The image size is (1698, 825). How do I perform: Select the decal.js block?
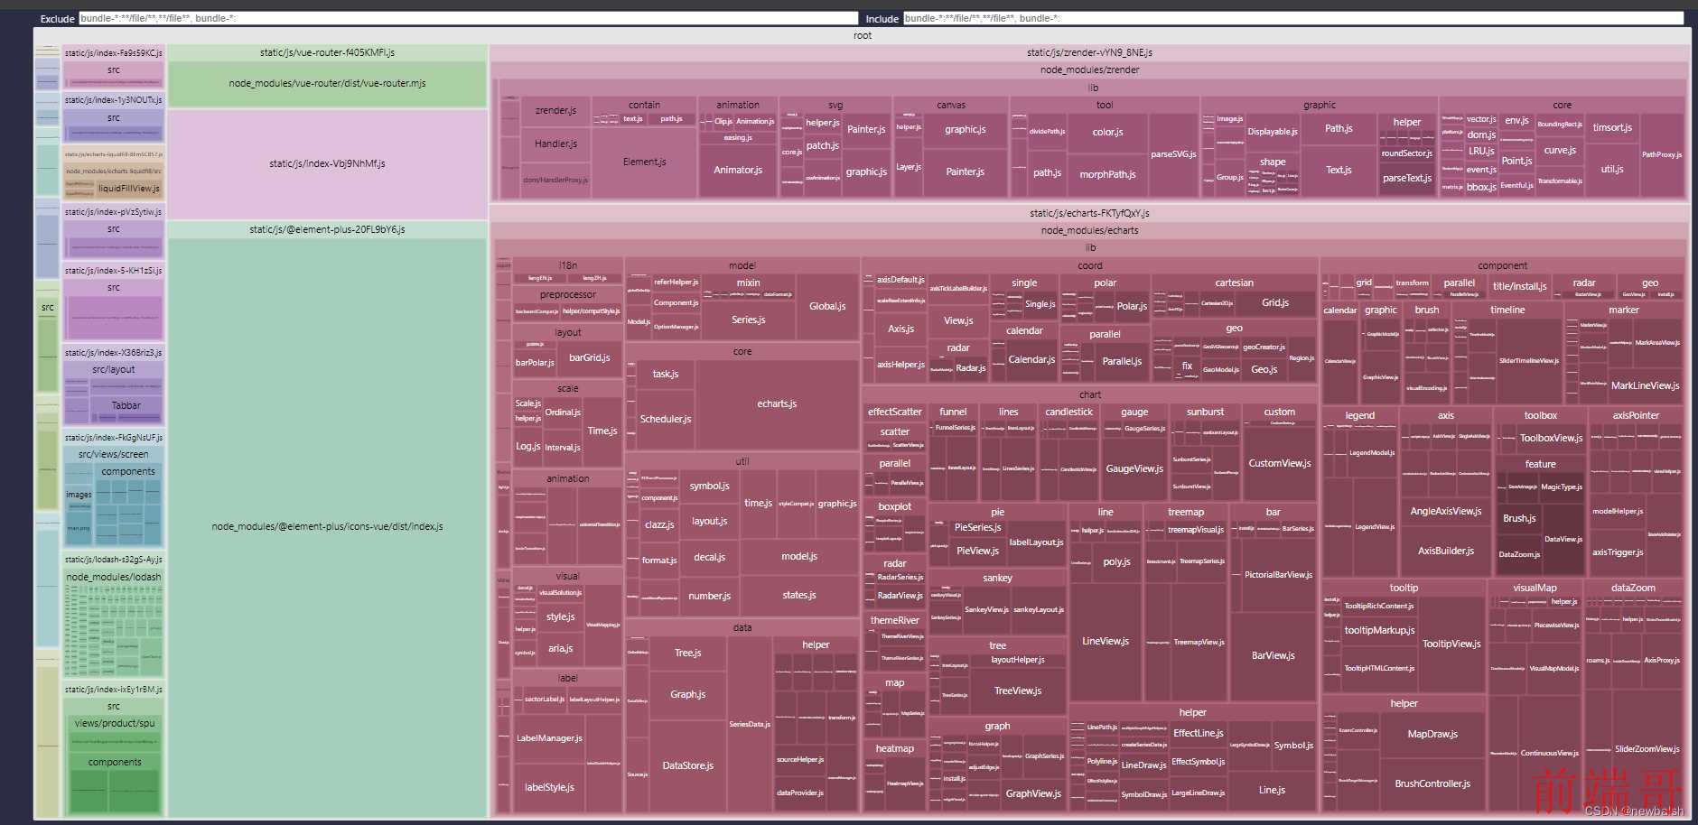(x=709, y=558)
